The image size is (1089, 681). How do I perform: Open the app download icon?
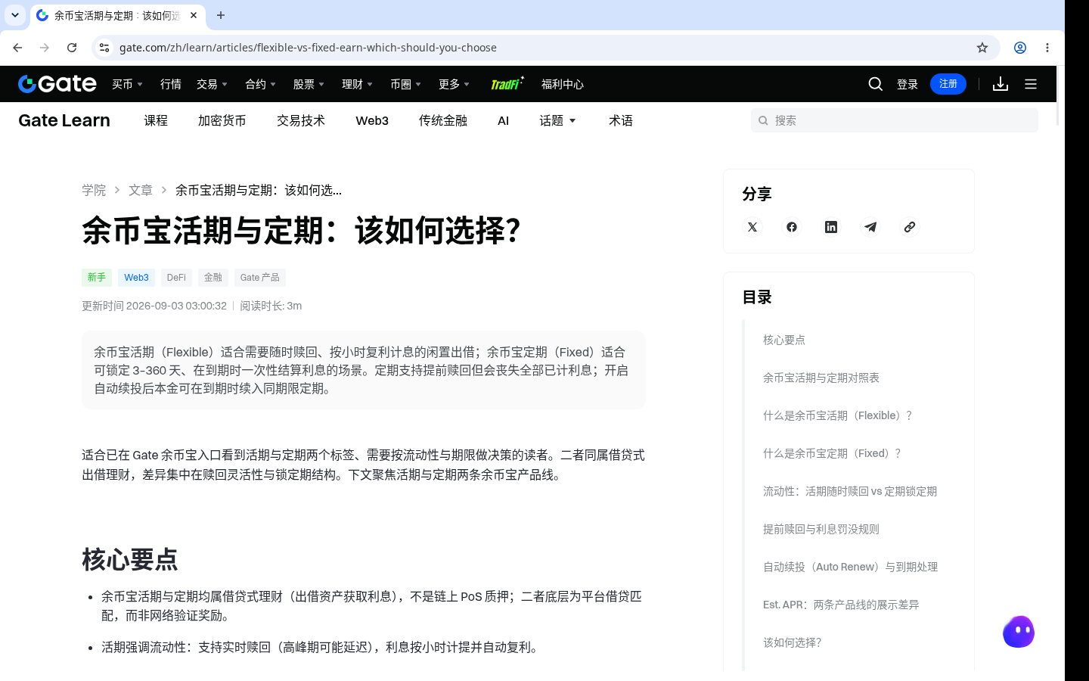[x=1001, y=84]
